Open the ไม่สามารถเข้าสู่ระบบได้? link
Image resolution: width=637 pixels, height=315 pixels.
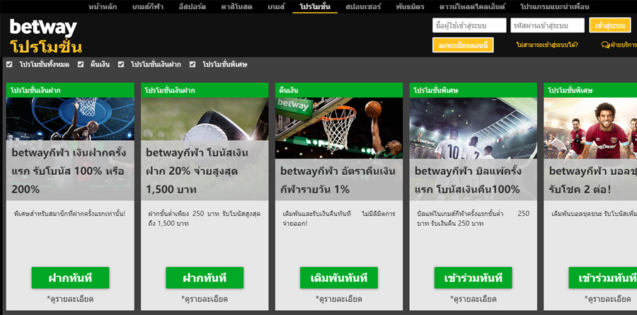pyautogui.click(x=547, y=45)
